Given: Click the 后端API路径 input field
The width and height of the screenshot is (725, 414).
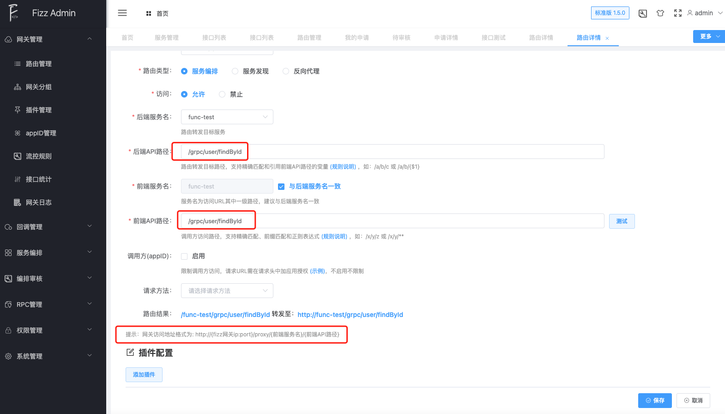Looking at the screenshot, I should pyautogui.click(x=393, y=152).
